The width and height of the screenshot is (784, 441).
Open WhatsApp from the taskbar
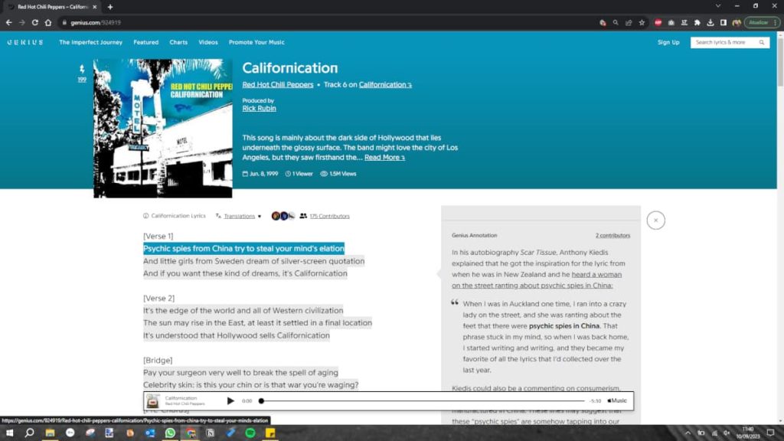pyautogui.click(x=170, y=433)
